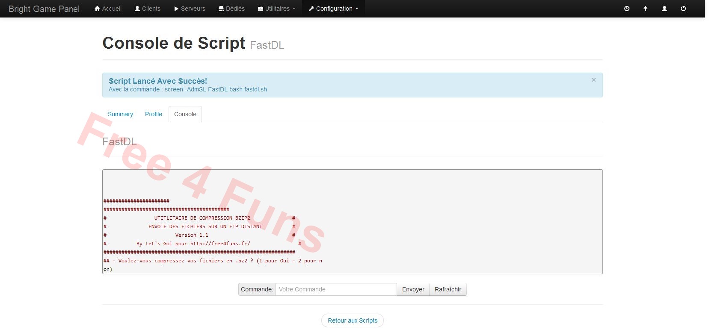This screenshot has width=712, height=335.
Task: Click the Bright Game Panel brand link
Action: [x=44, y=9]
